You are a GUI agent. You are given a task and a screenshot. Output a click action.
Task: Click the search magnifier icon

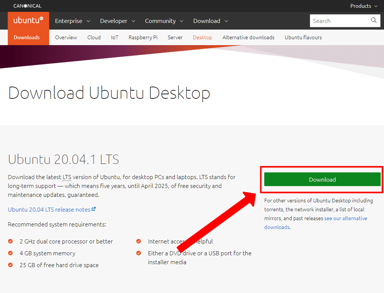[x=374, y=20]
